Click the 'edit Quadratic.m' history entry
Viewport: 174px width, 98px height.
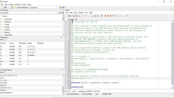coord(7,93)
